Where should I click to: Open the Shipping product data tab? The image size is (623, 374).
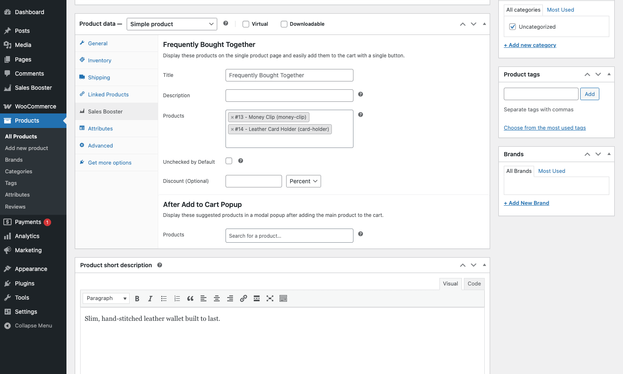pos(116,77)
